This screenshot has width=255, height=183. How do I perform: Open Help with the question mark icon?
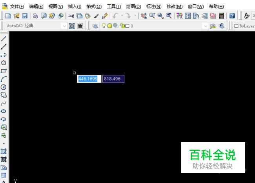pos(232,16)
